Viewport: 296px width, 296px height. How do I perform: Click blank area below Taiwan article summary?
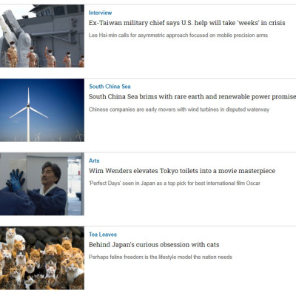pyautogui.click(x=190, y=57)
